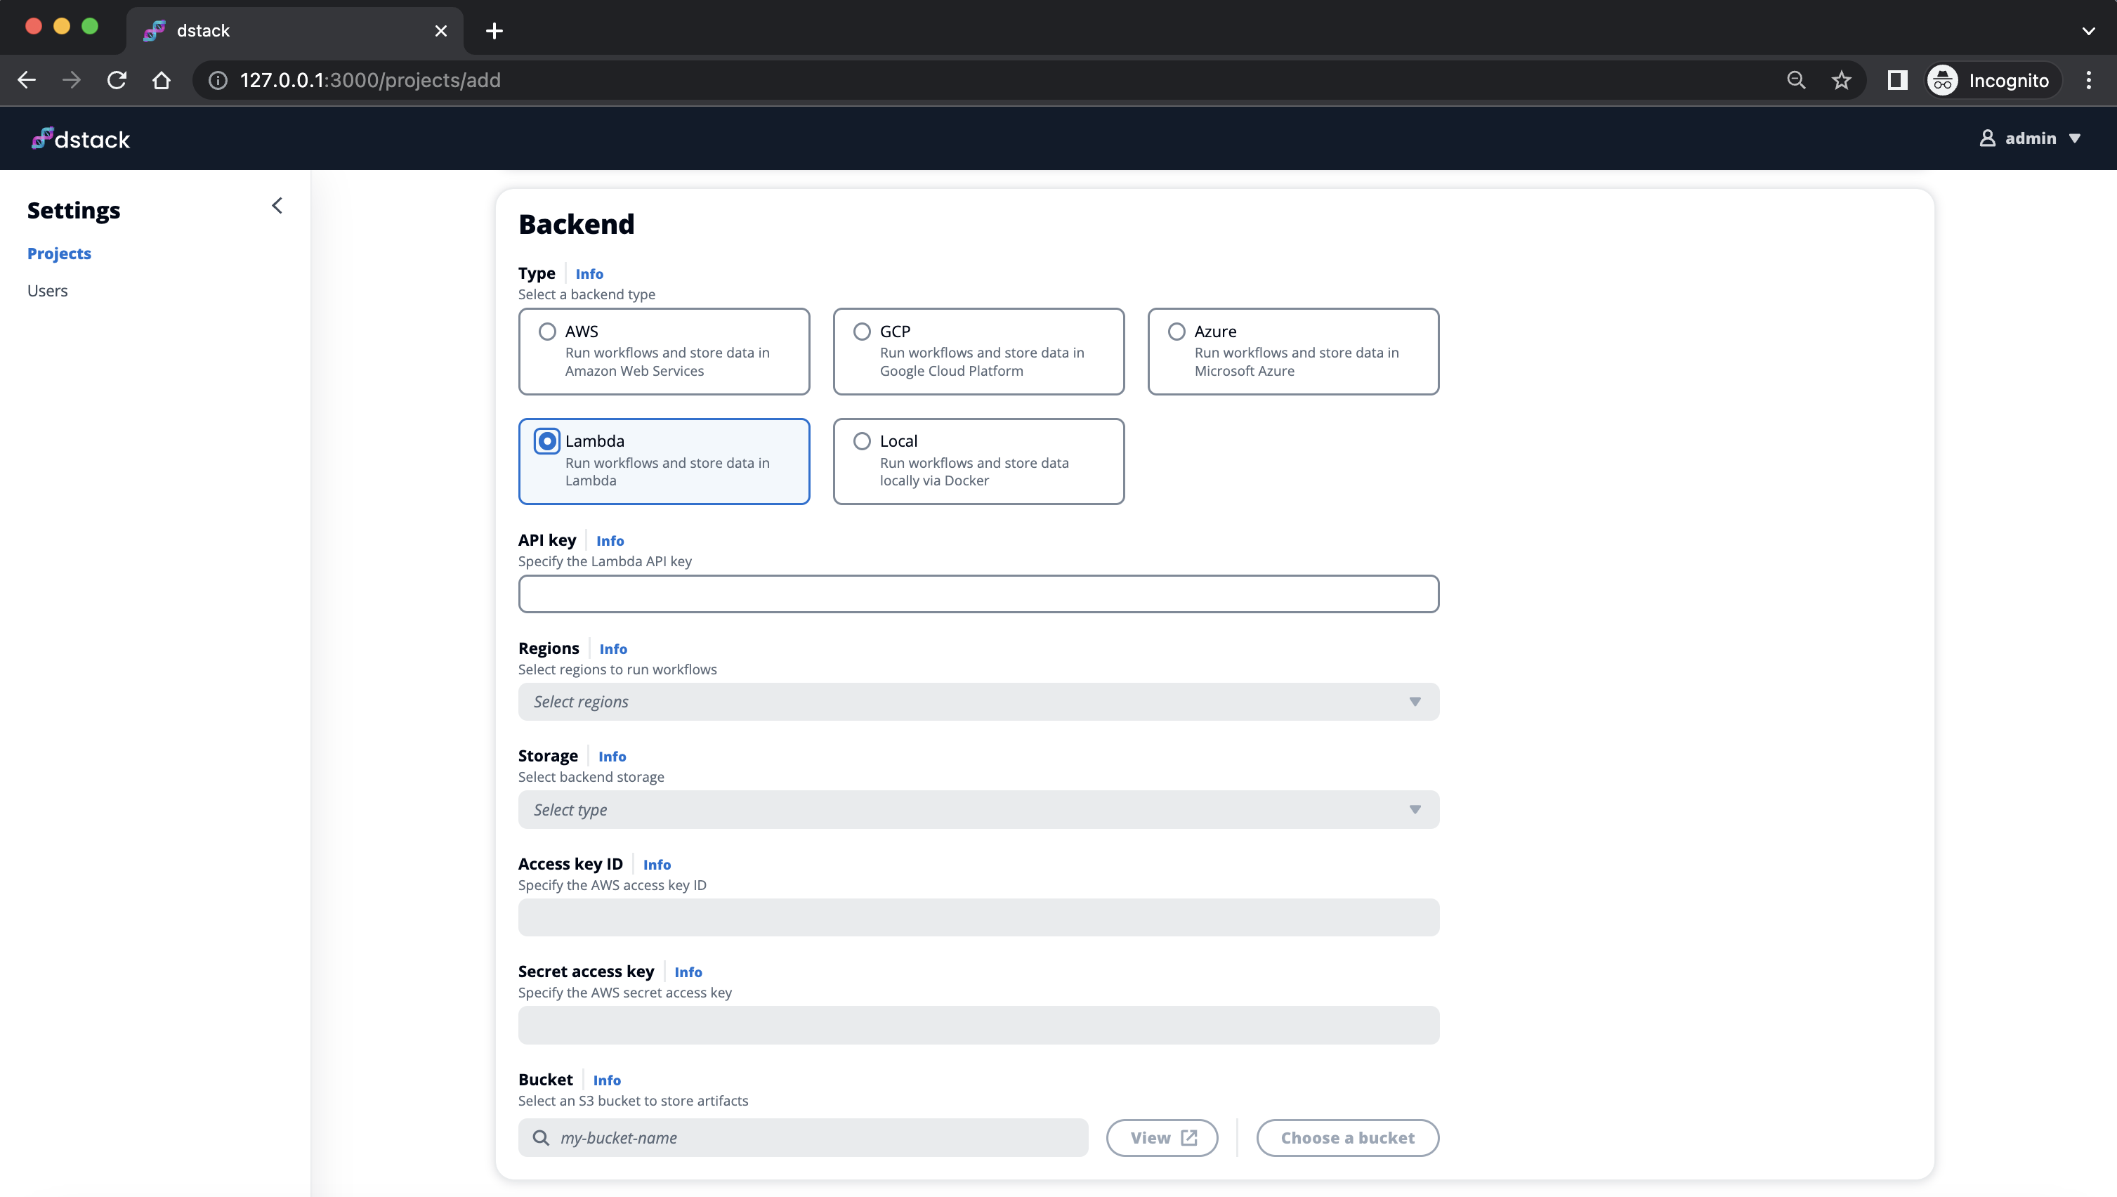Click the View bucket button
Image resolution: width=2117 pixels, height=1197 pixels.
1162,1138
